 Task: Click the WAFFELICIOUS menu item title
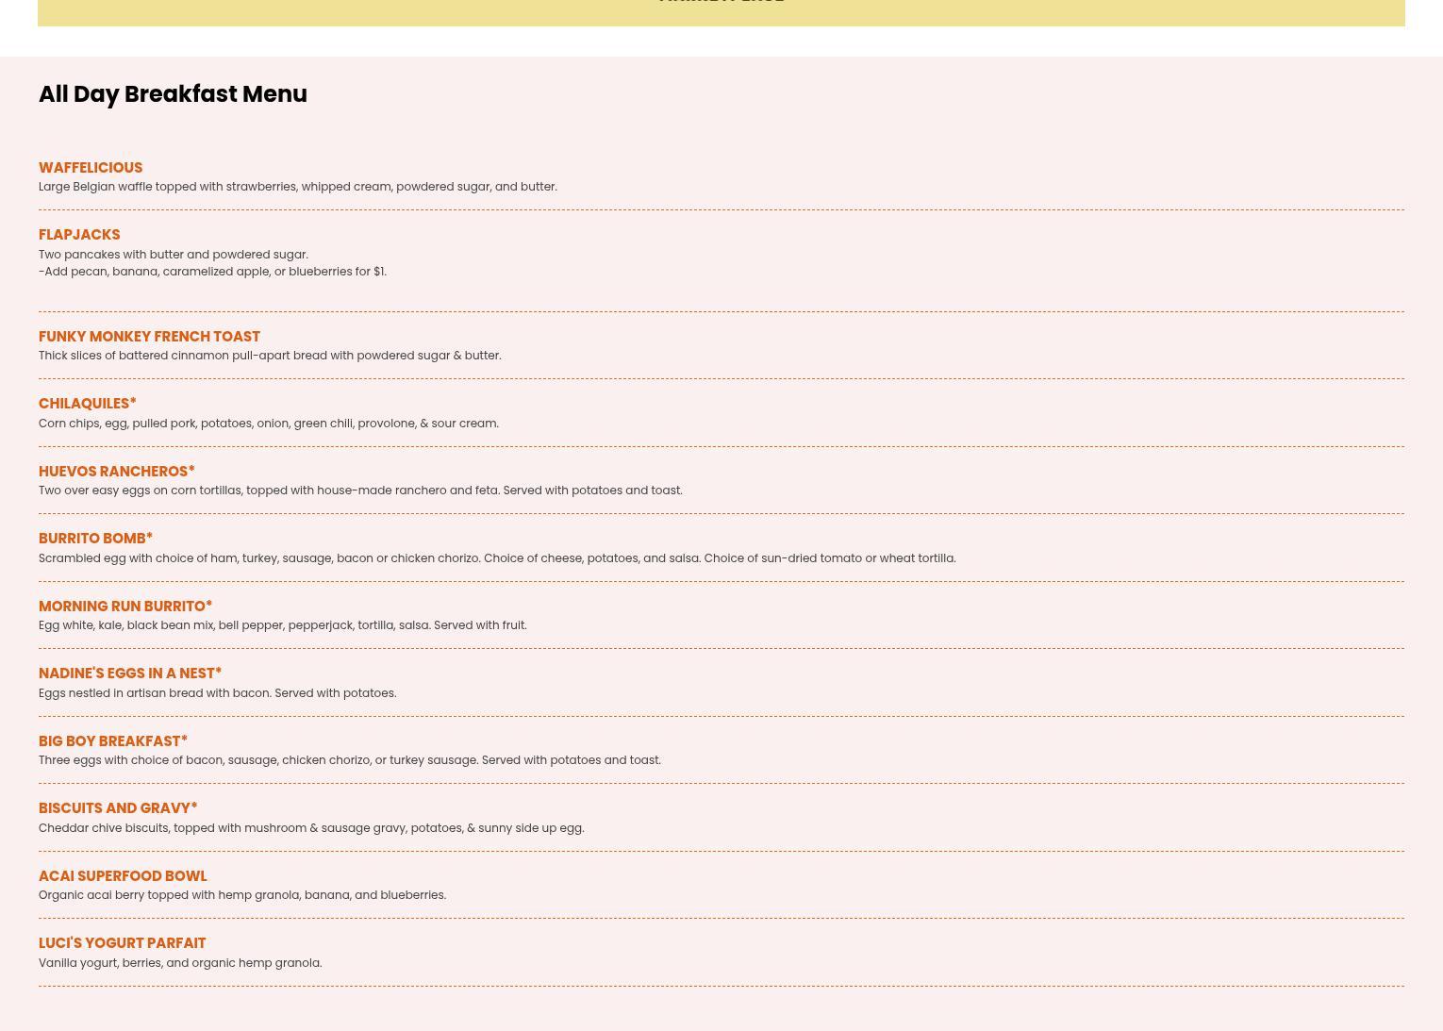click(91, 168)
